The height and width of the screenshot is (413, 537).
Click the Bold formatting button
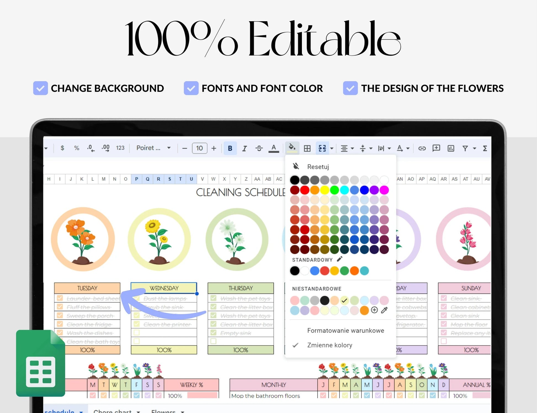pos(230,148)
